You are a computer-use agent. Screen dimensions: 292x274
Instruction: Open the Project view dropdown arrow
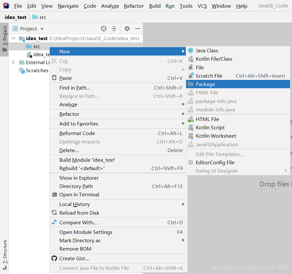pyautogui.click(x=42, y=29)
